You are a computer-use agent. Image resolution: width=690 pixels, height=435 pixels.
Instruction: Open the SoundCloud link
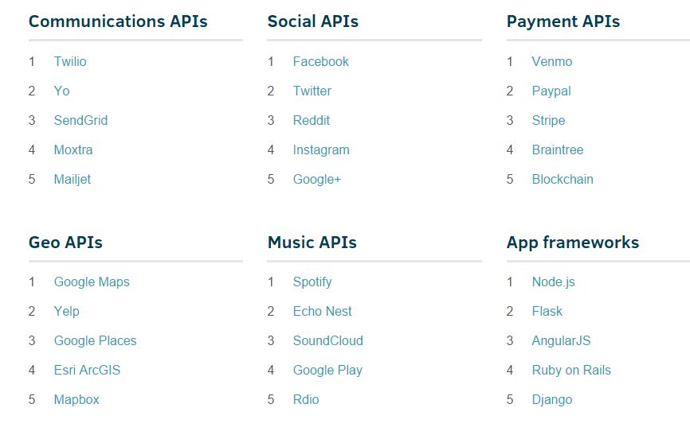pos(327,340)
